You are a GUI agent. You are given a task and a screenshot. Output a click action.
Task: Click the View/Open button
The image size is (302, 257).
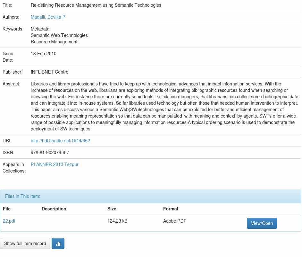click(x=262, y=223)
